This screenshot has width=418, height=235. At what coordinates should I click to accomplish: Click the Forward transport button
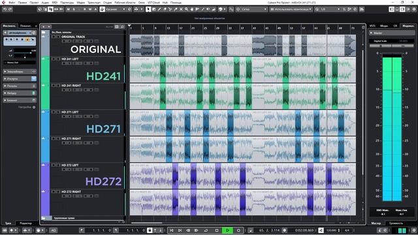point(197,230)
